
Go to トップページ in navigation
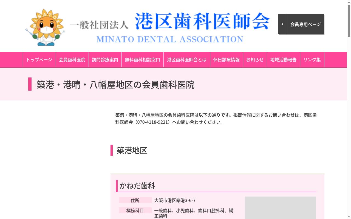39,59
